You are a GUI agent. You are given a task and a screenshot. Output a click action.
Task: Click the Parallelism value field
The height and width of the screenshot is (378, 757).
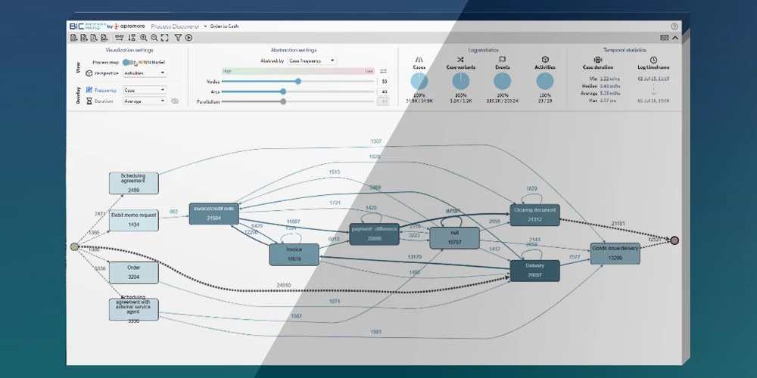click(383, 102)
